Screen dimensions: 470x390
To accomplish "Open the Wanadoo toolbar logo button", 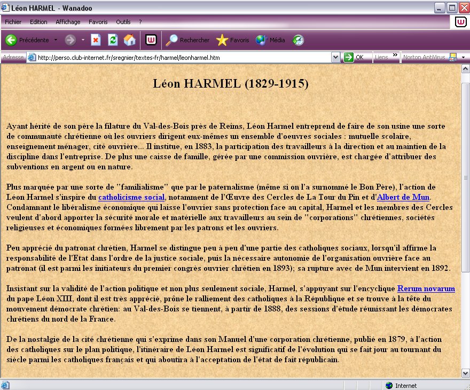I will click(x=151, y=40).
